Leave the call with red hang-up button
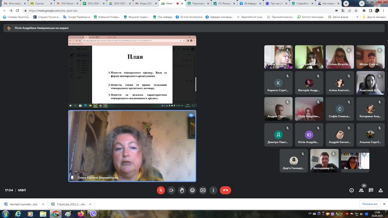This screenshot has width=388, height=218. coord(225,190)
